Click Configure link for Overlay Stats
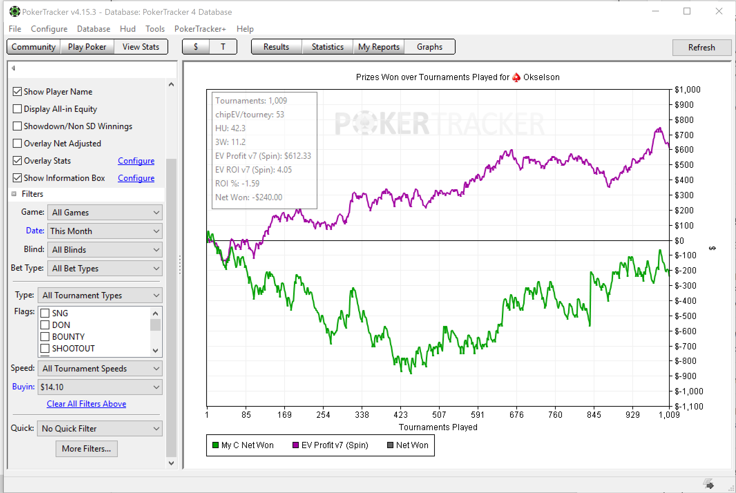The image size is (736, 493). pyautogui.click(x=136, y=161)
